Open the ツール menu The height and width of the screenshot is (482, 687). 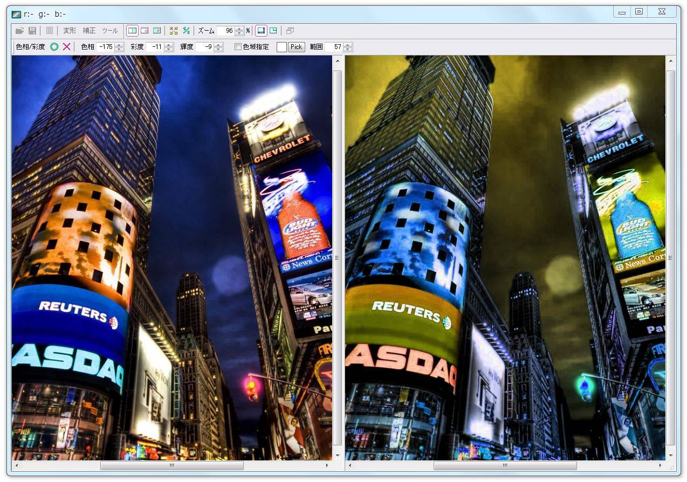[x=109, y=31]
